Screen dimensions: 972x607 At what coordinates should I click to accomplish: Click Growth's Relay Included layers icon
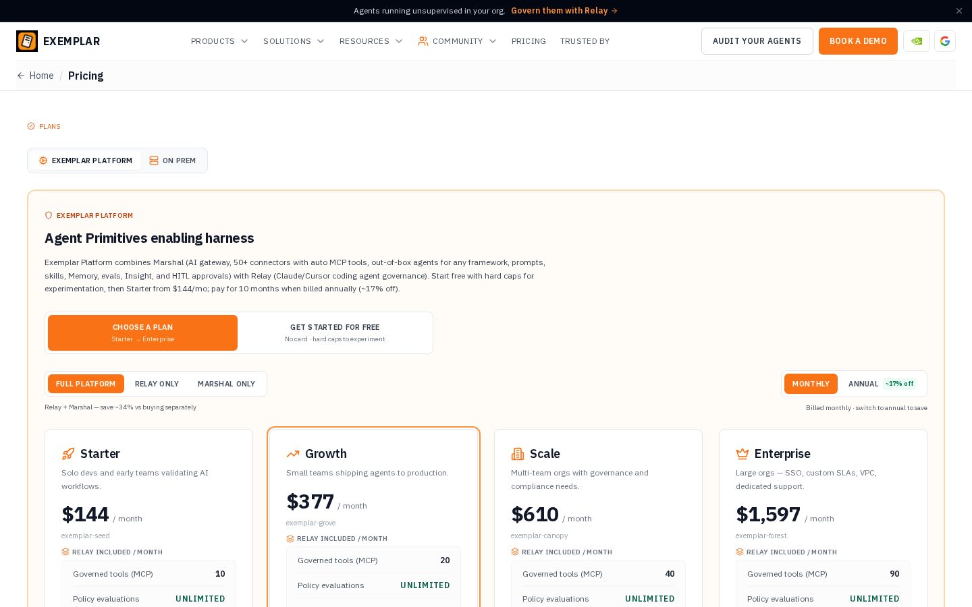290,539
